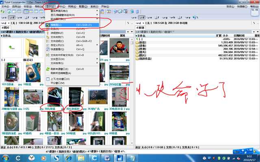Switch left panel to drive c
Viewport: 260px width, 162px height.
click(4, 17)
